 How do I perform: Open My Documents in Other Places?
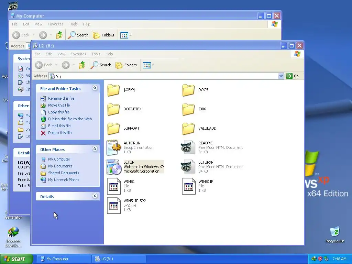60,166
